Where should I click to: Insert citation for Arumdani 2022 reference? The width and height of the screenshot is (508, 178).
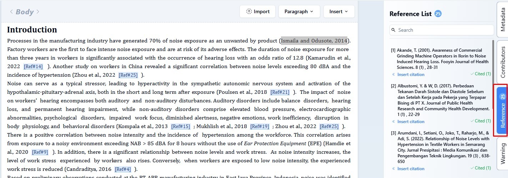coord(411,169)
